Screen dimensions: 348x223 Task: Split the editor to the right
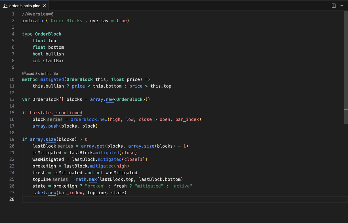(333, 6)
